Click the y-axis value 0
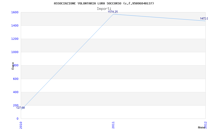208x130 pixels. tap(17, 119)
